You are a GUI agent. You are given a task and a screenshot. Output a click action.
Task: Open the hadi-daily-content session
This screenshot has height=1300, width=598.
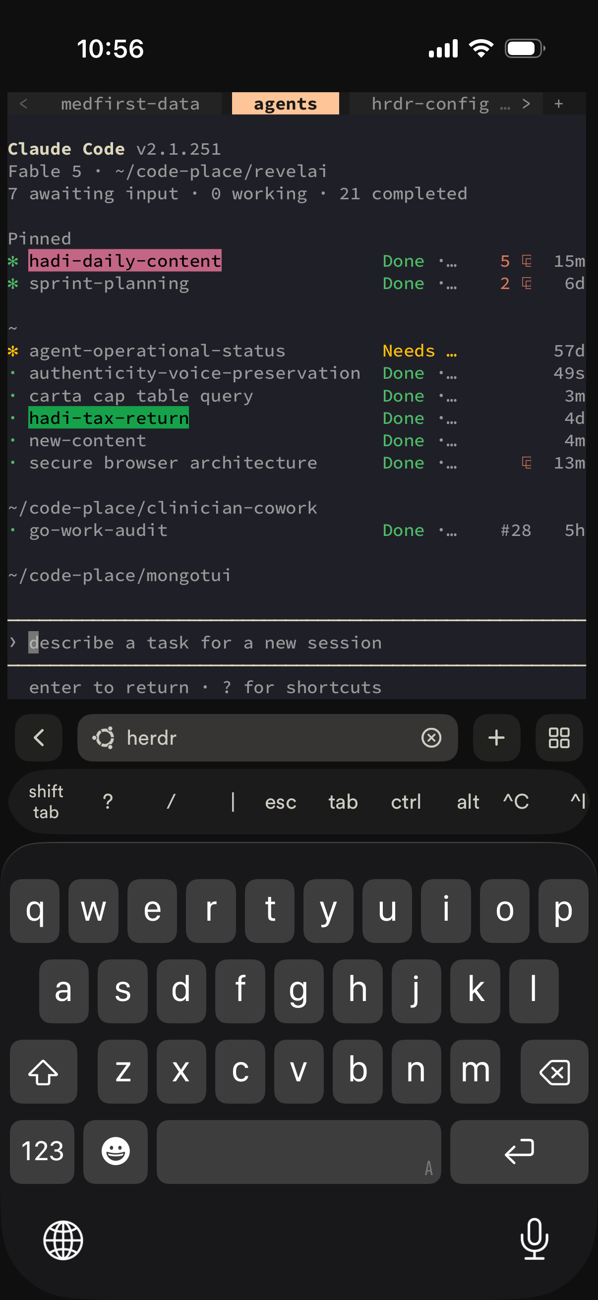pyautogui.click(x=124, y=260)
